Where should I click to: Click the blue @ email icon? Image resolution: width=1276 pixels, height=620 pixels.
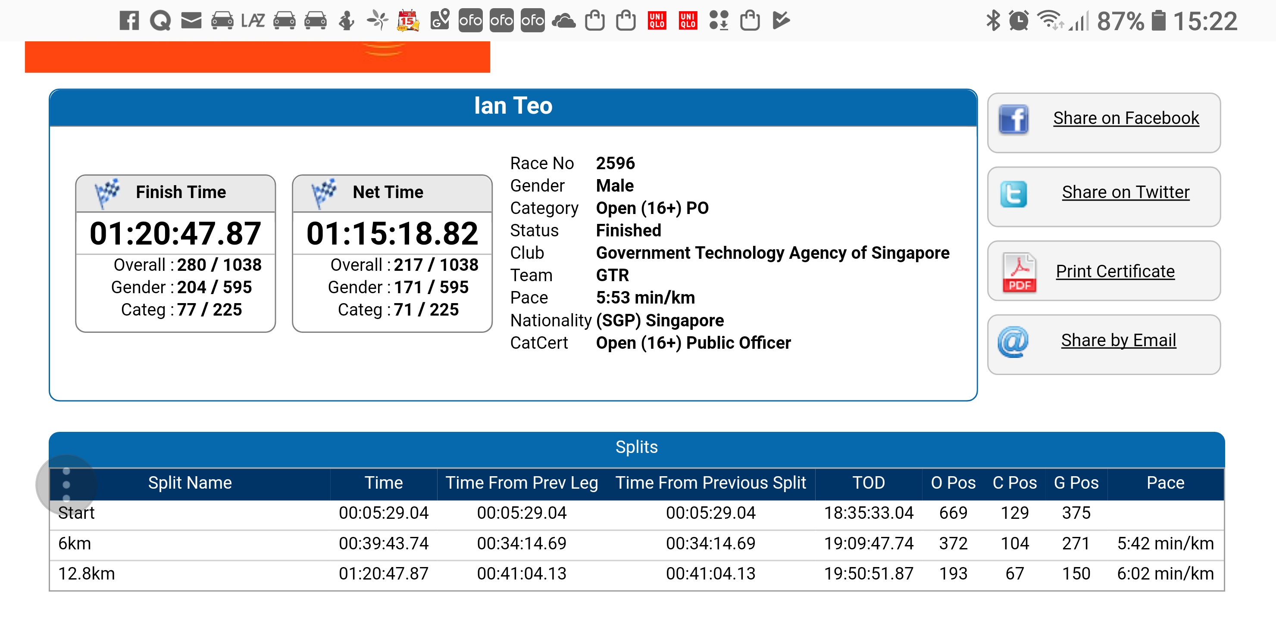(1013, 341)
